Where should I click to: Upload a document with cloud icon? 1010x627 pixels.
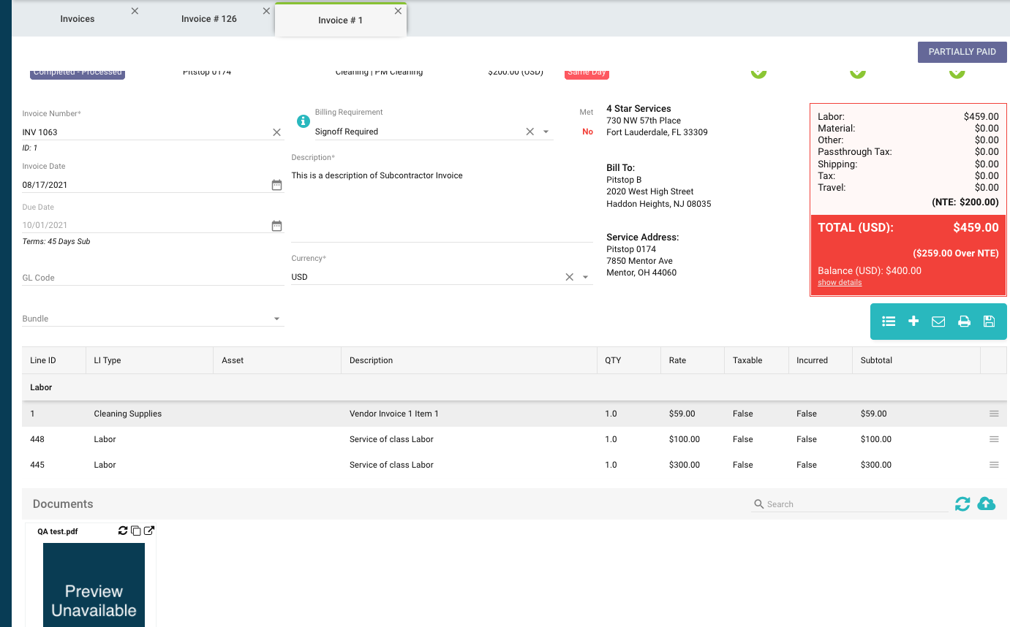click(x=987, y=503)
